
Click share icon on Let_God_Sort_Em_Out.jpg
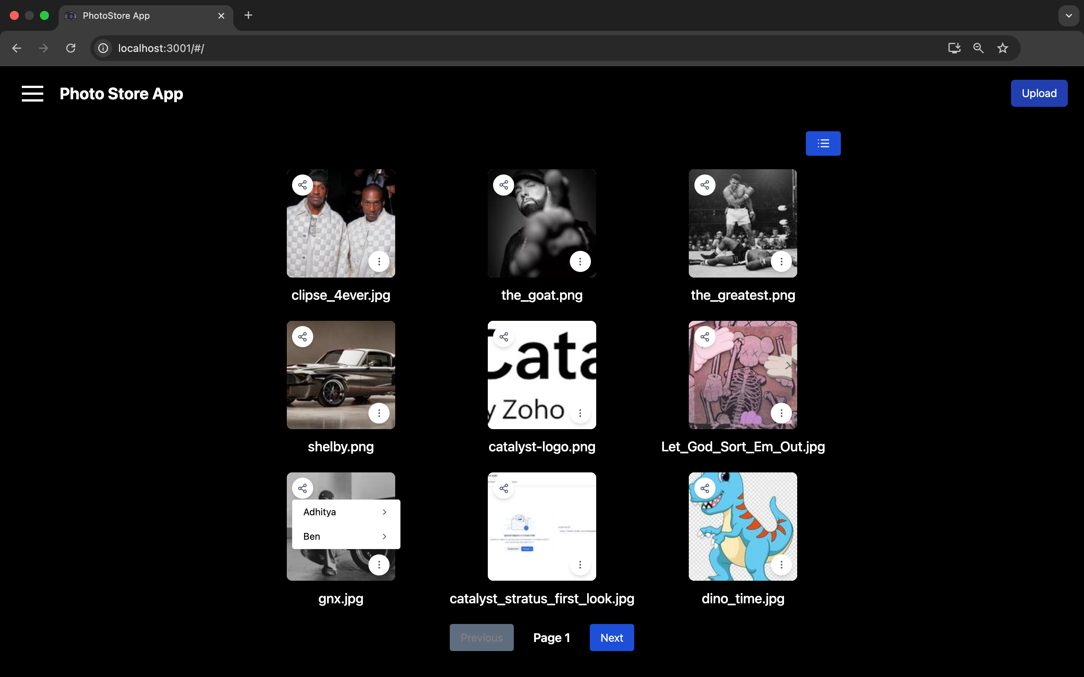coord(705,337)
